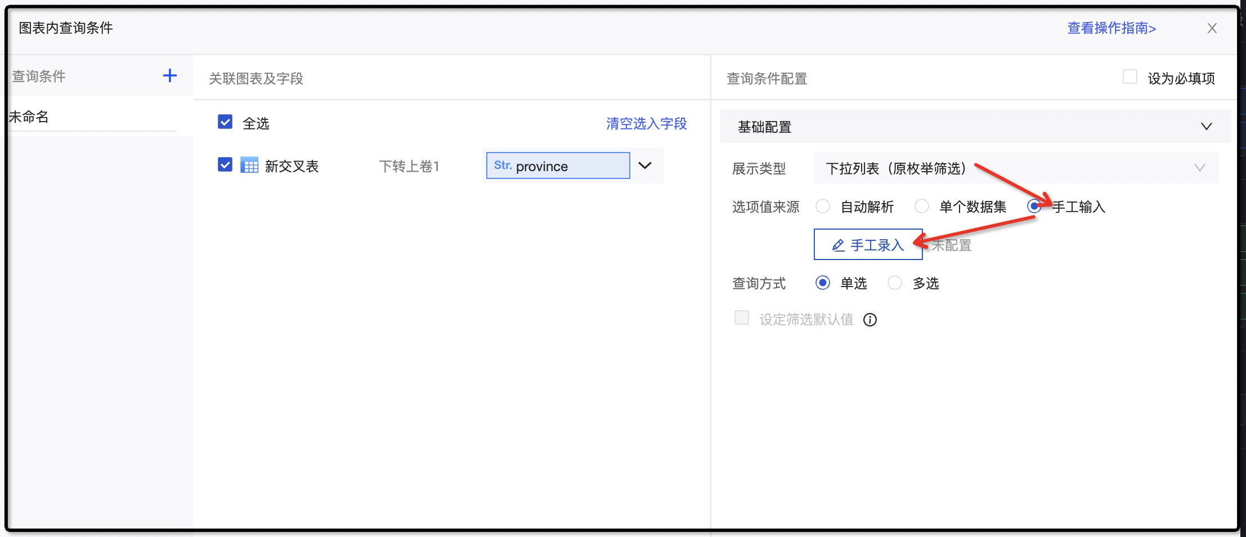Enable the 设为必填项 checkbox

(1130, 77)
